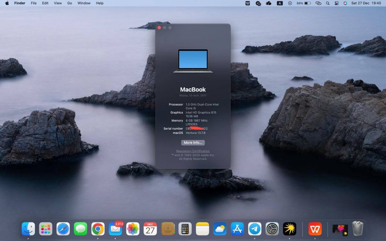Launch Google Chrome from the Dock

click(98, 229)
